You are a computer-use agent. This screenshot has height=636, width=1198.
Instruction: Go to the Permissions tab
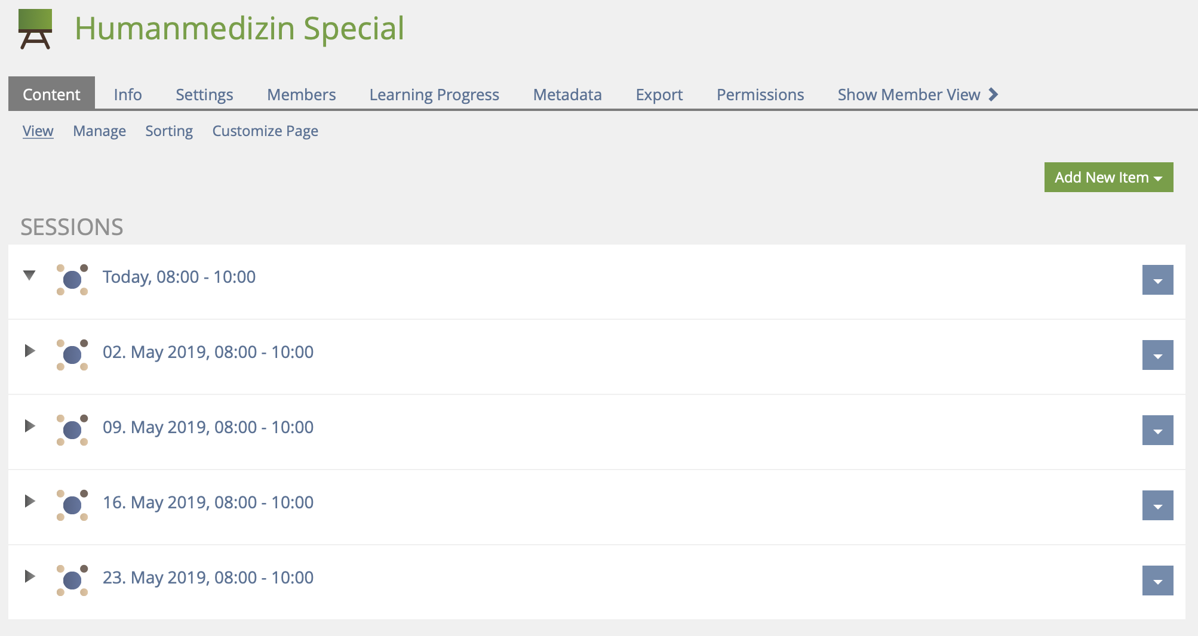[x=760, y=94]
